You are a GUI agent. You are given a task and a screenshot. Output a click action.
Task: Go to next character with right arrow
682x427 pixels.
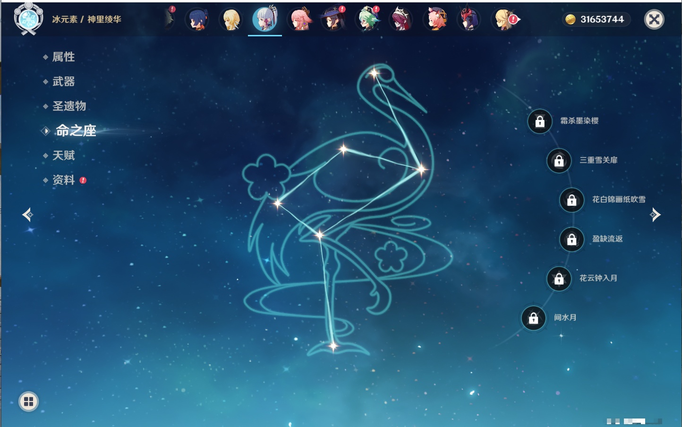coord(655,215)
